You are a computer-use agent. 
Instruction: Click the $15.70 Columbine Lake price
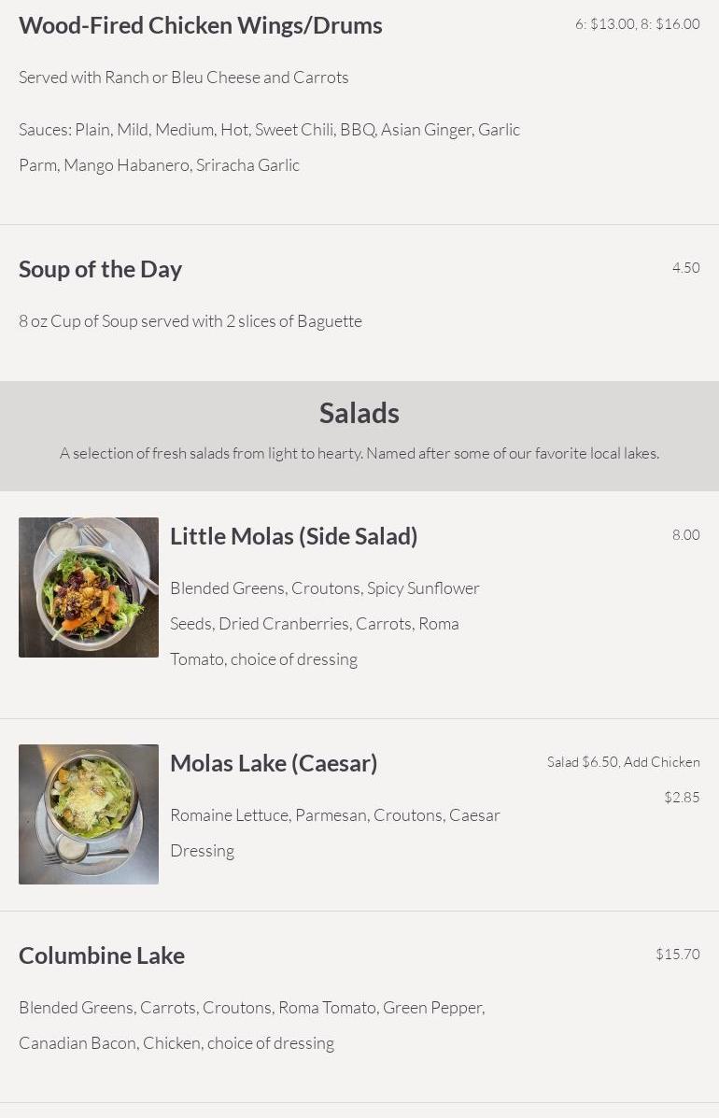(x=677, y=955)
